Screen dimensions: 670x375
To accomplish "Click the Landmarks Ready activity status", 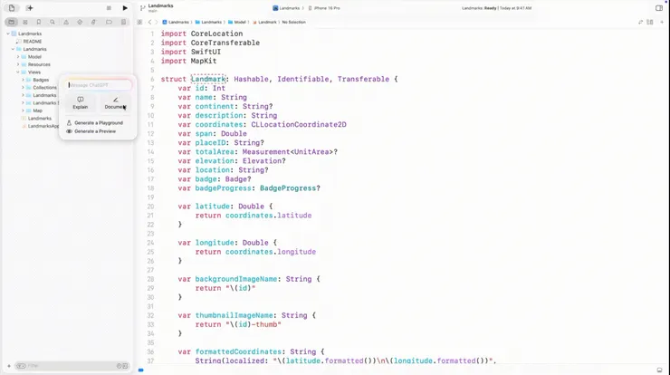I will click(x=496, y=7).
